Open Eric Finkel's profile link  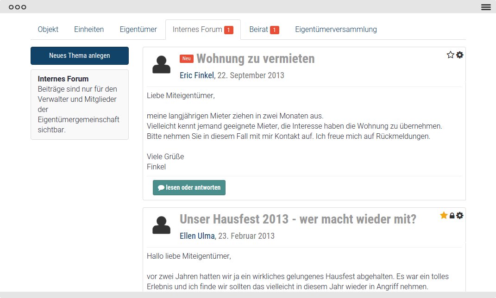point(197,75)
